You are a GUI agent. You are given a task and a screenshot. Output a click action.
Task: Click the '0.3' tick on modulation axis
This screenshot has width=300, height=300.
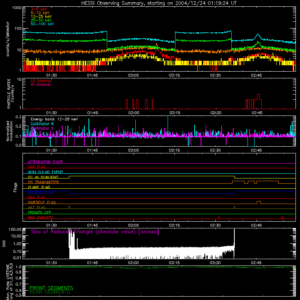[x=18, y=117]
